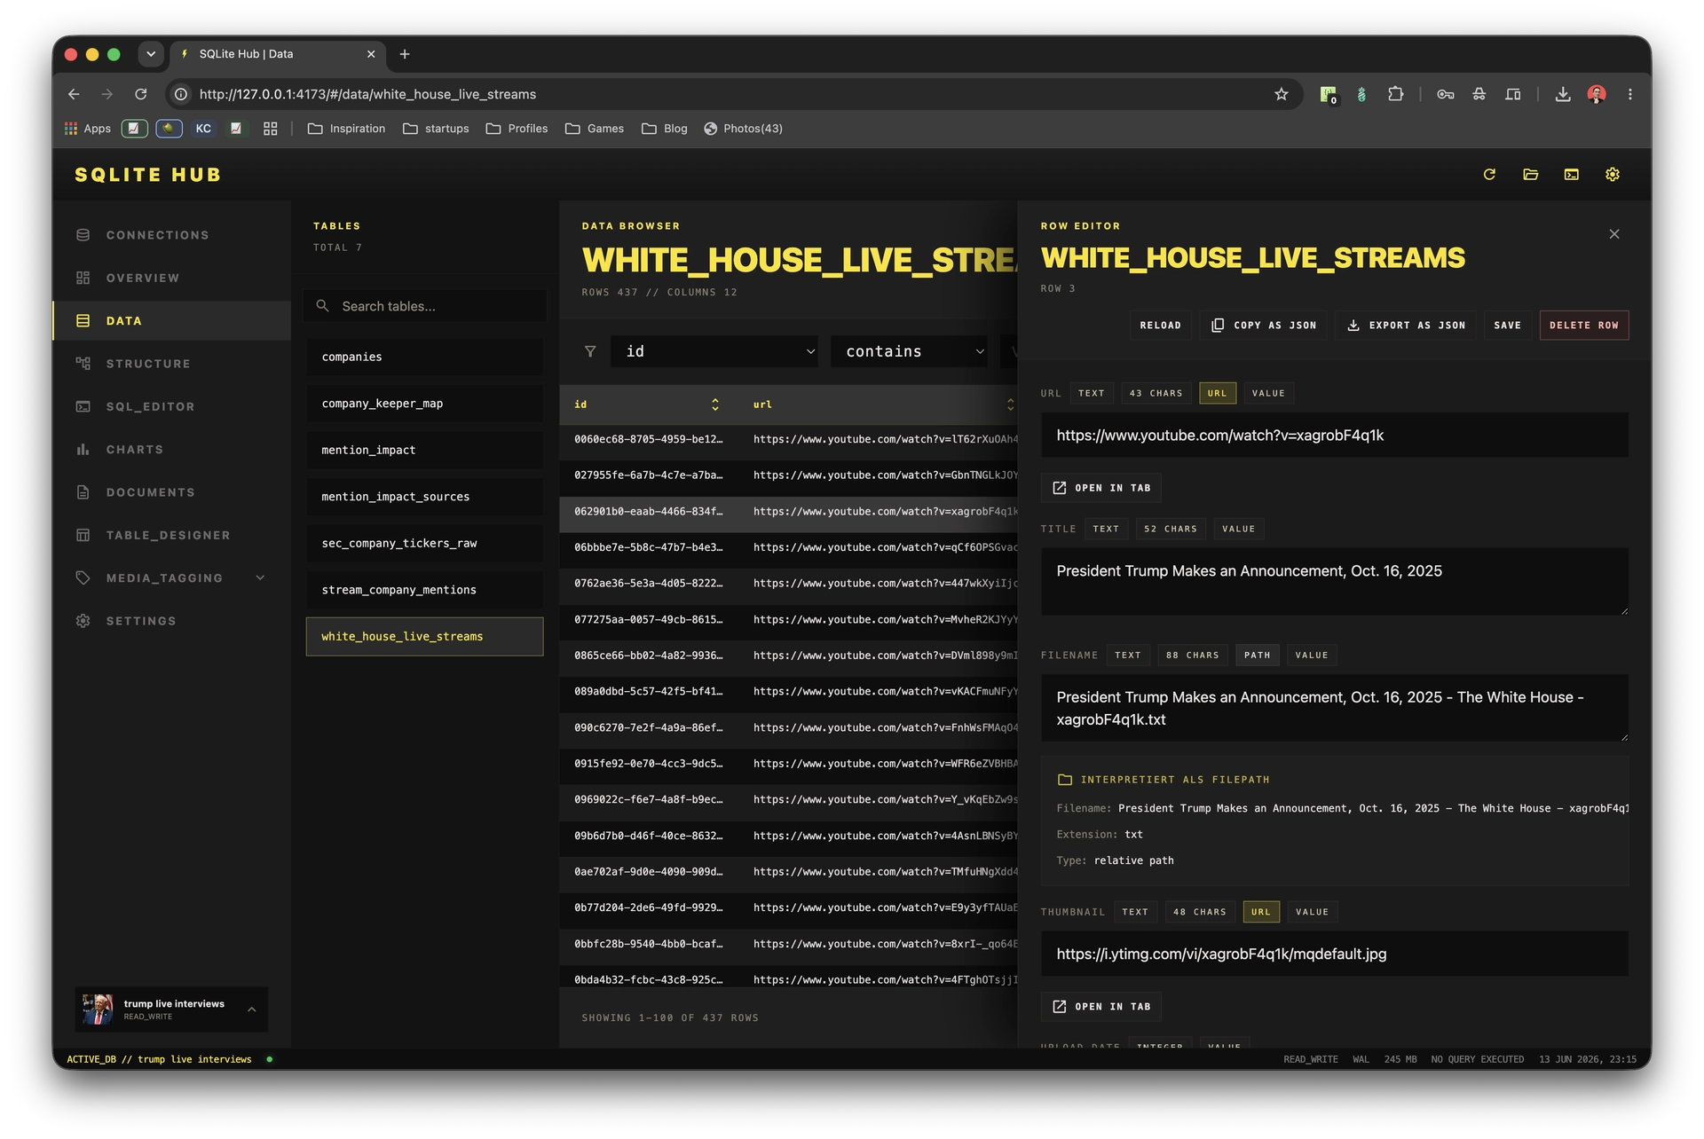Open the terminal icon in app header

click(1571, 175)
